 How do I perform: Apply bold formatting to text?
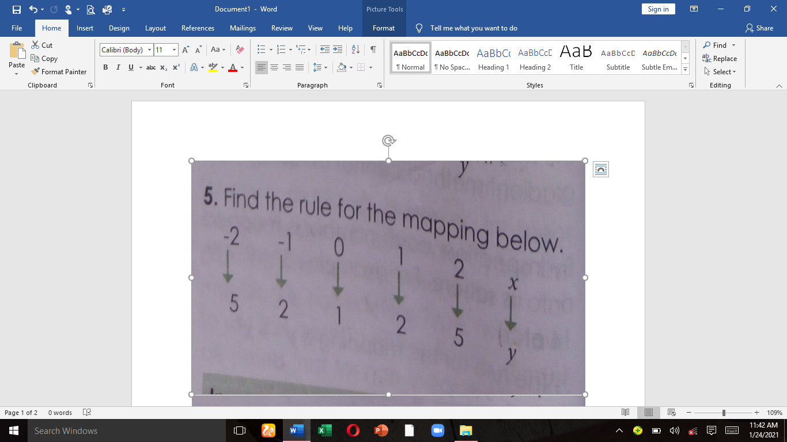tap(105, 67)
